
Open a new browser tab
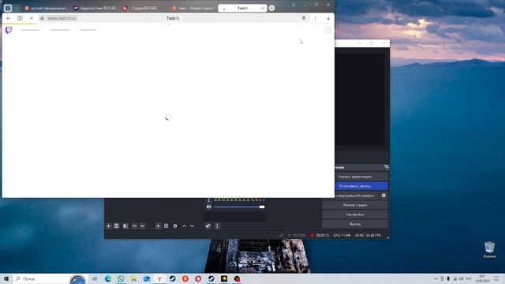271,8
